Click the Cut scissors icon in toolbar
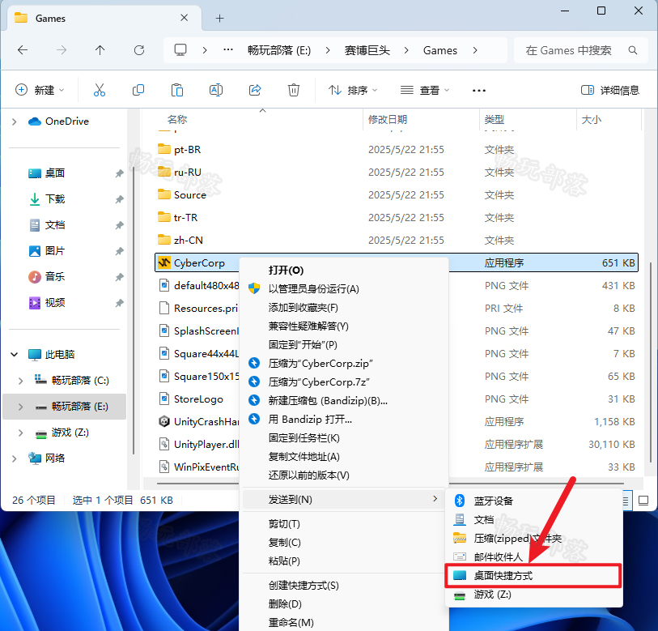This screenshot has width=658, height=631. (100, 90)
